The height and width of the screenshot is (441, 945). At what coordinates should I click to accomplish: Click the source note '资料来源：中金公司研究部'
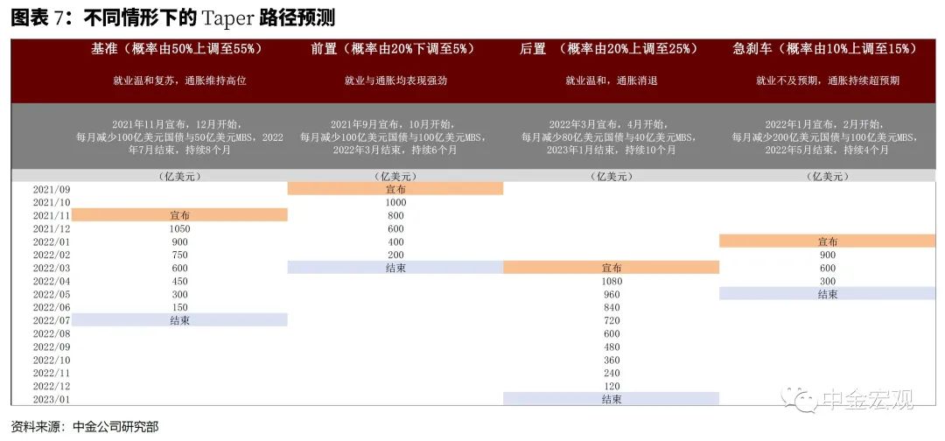pyautogui.click(x=85, y=426)
